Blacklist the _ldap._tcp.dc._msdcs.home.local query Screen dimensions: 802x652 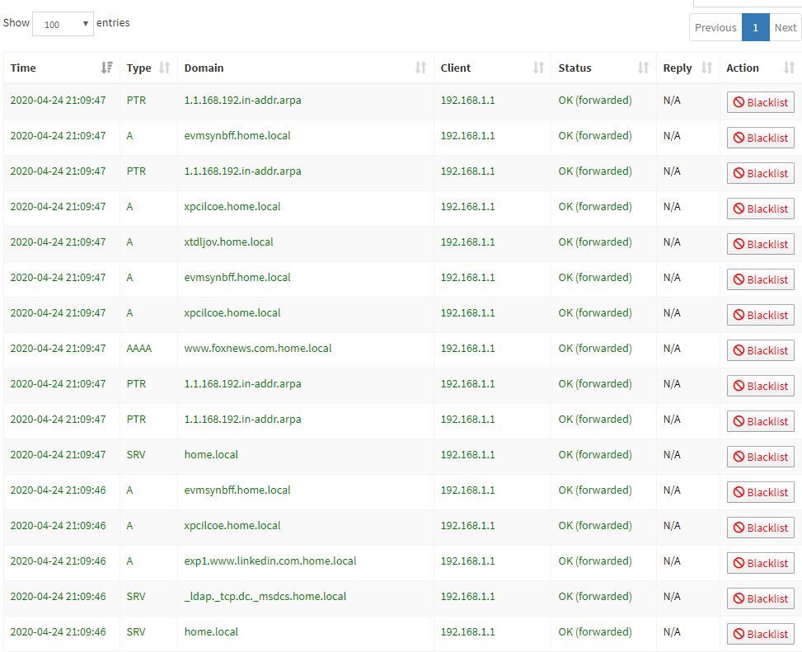(x=760, y=598)
